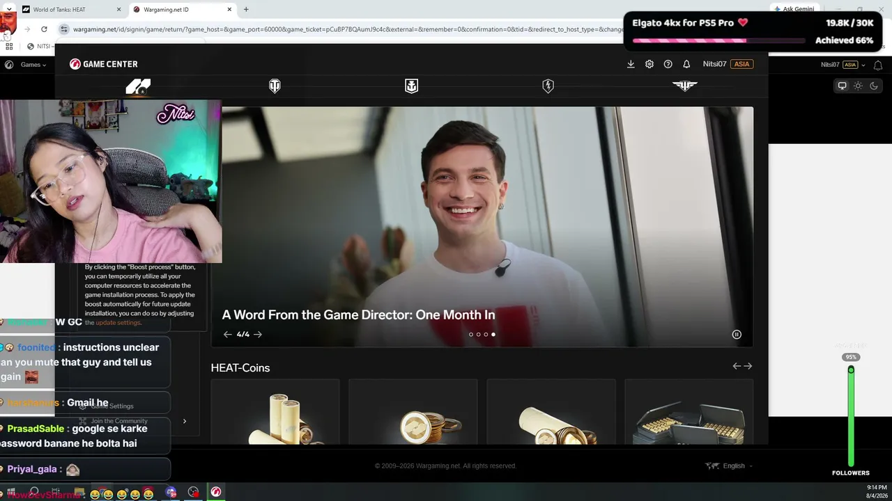Open Game Center settings gear
The width and height of the screenshot is (892, 501).
(x=649, y=64)
